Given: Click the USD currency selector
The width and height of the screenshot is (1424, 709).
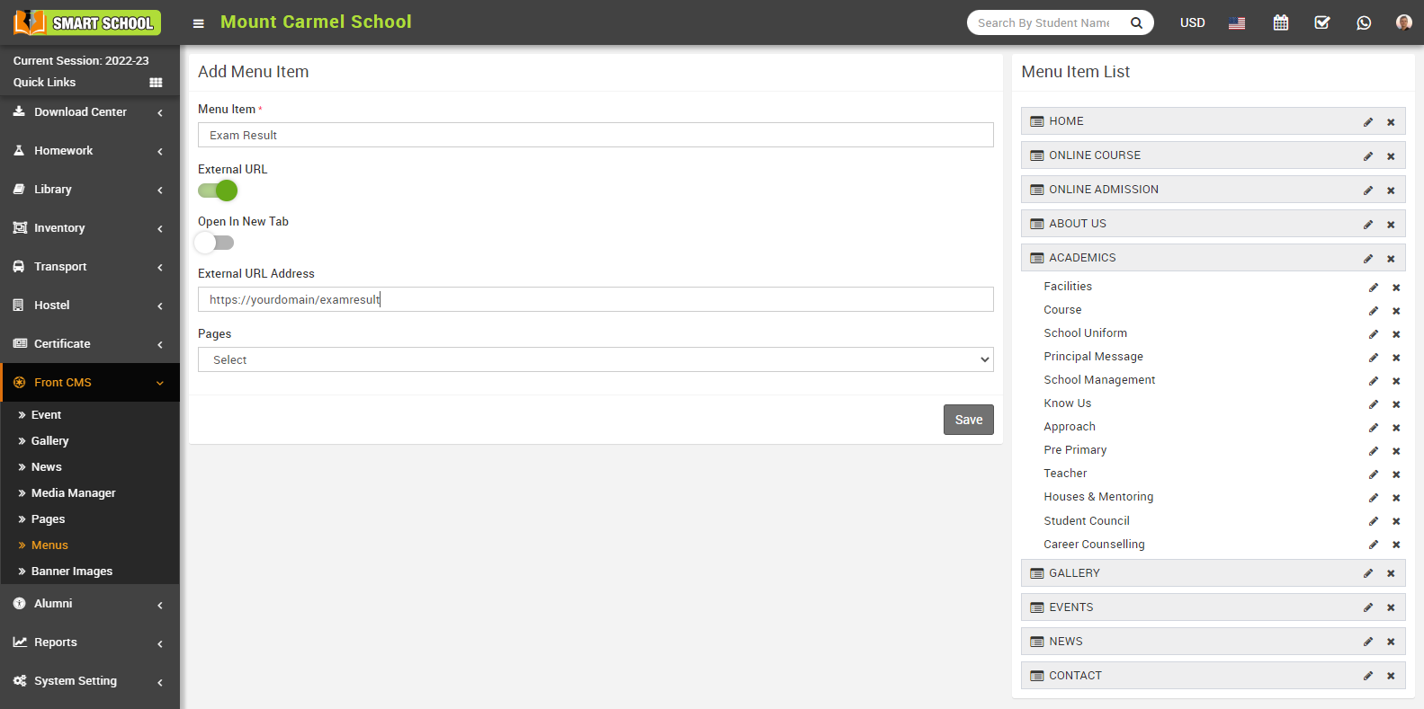Looking at the screenshot, I should pos(1192,22).
